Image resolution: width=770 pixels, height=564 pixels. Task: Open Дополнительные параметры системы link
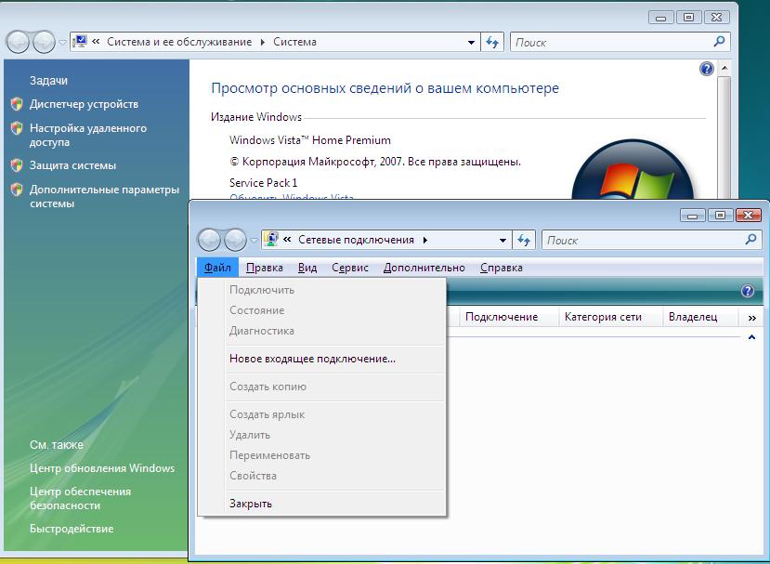[x=104, y=196]
